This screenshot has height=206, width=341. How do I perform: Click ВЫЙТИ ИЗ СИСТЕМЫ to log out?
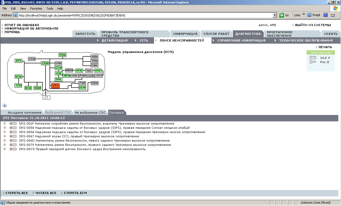[x=313, y=25]
